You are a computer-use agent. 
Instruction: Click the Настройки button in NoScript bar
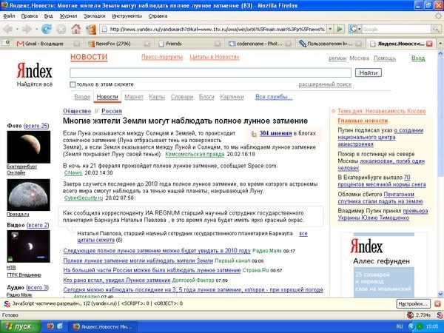(413, 304)
